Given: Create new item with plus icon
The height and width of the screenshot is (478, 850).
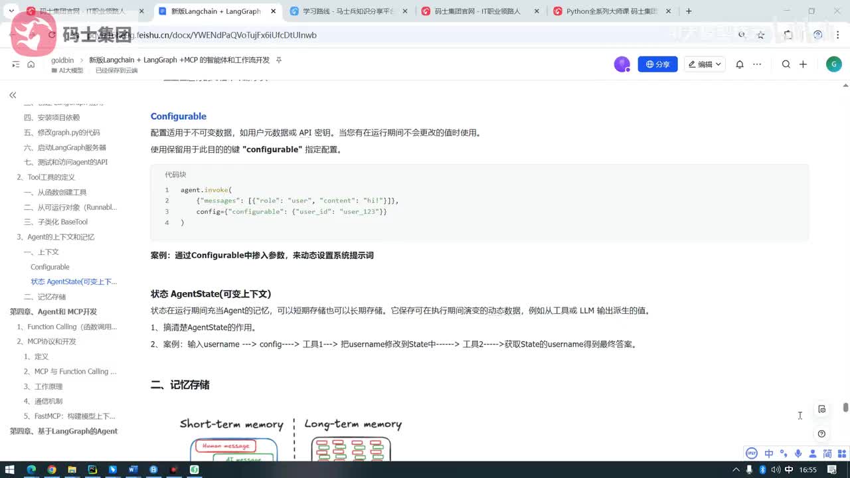Looking at the screenshot, I should coord(803,64).
